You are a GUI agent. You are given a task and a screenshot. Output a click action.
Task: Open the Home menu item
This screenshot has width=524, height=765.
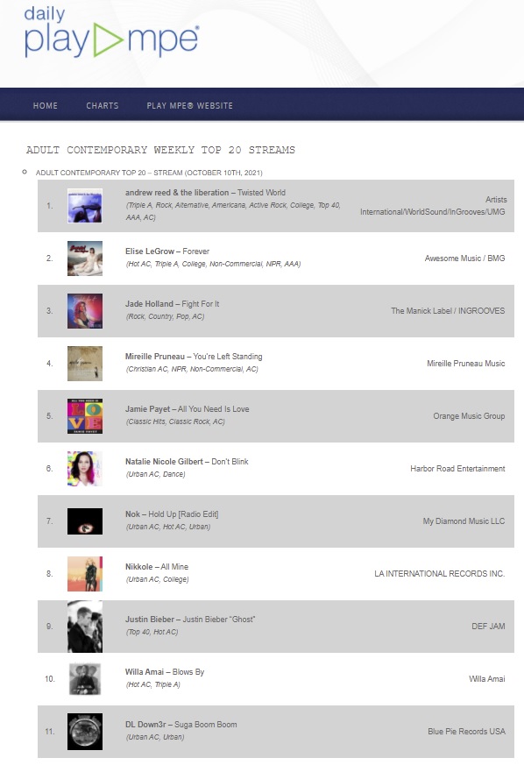click(x=46, y=105)
